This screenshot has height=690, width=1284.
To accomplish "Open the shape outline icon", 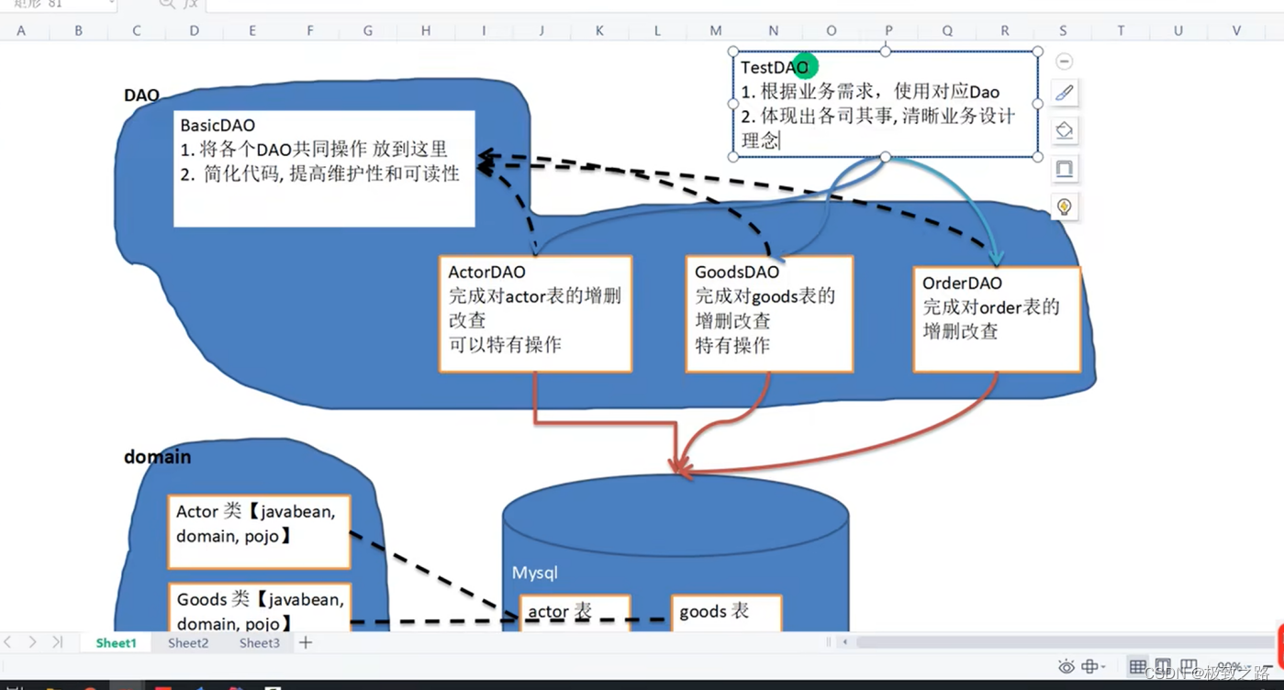I will (1065, 169).
